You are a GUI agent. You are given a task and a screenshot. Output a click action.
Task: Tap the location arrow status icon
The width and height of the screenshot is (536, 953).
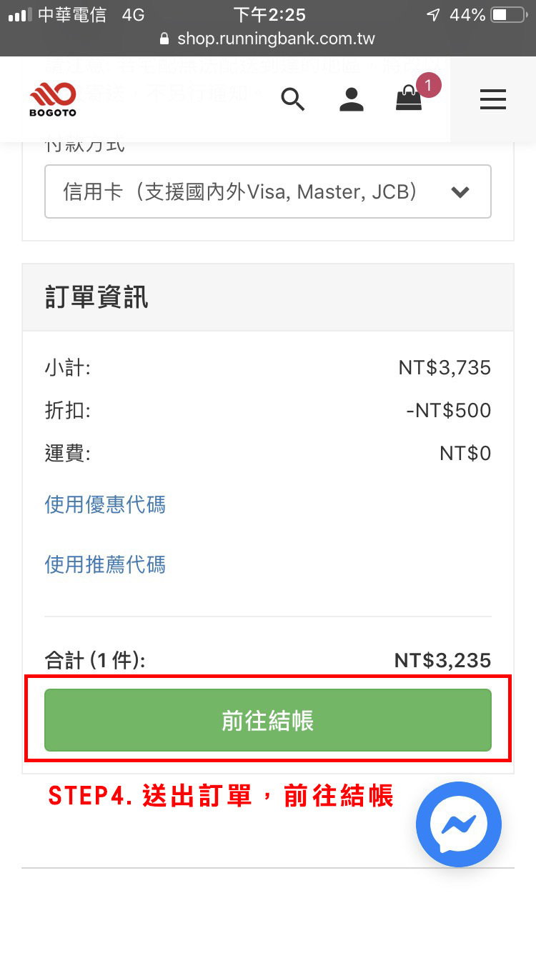(x=433, y=15)
